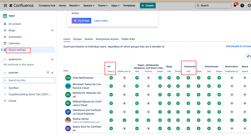Open the help question mark icon

point(242,6)
